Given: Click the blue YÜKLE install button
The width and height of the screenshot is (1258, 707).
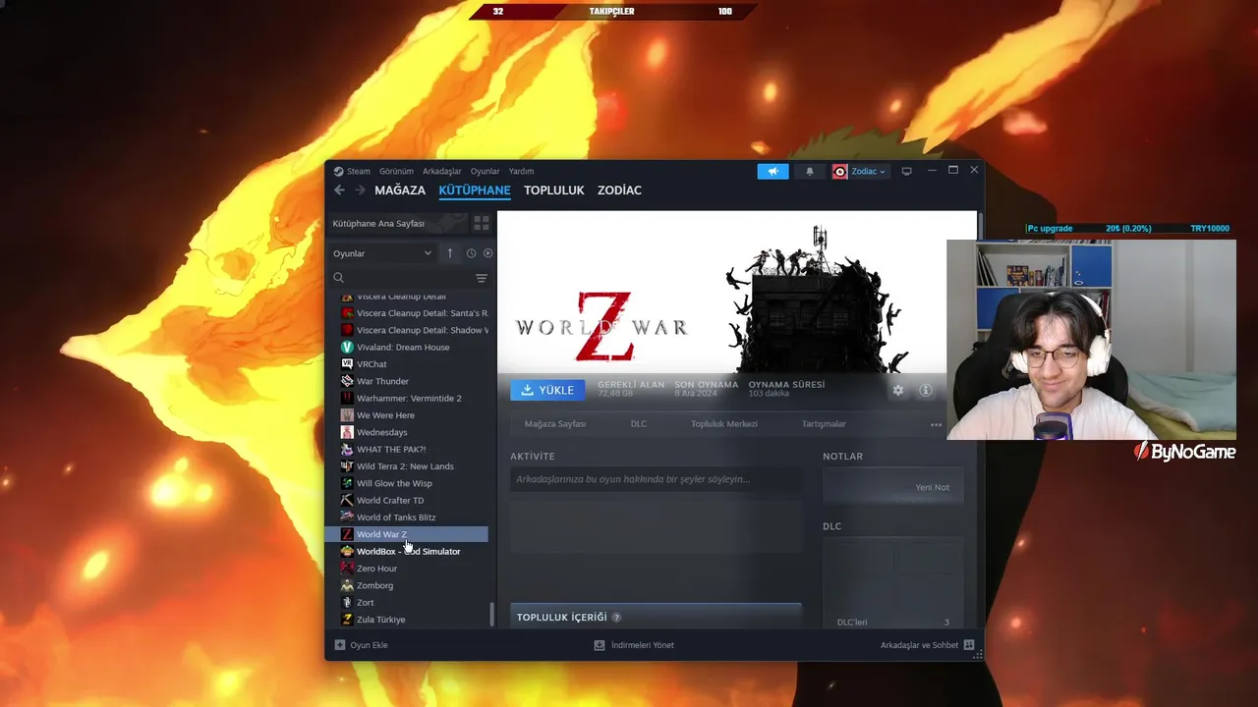Looking at the screenshot, I should tap(547, 390).
